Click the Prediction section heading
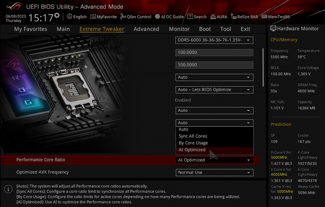The width and height of the screenshot is (325, 207). pos(281,124)
